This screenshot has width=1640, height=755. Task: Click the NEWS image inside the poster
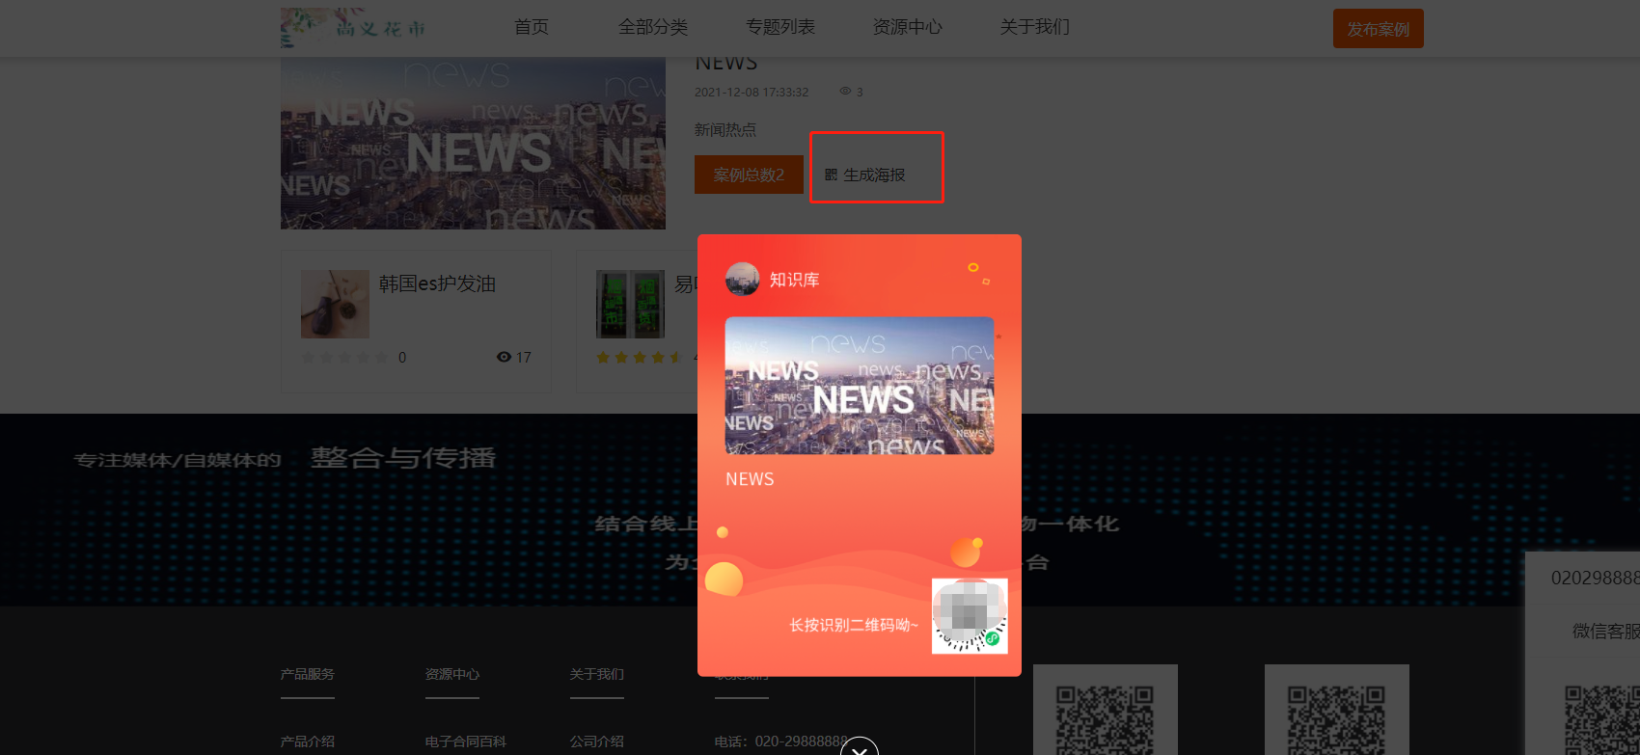[x=860, y=386]
